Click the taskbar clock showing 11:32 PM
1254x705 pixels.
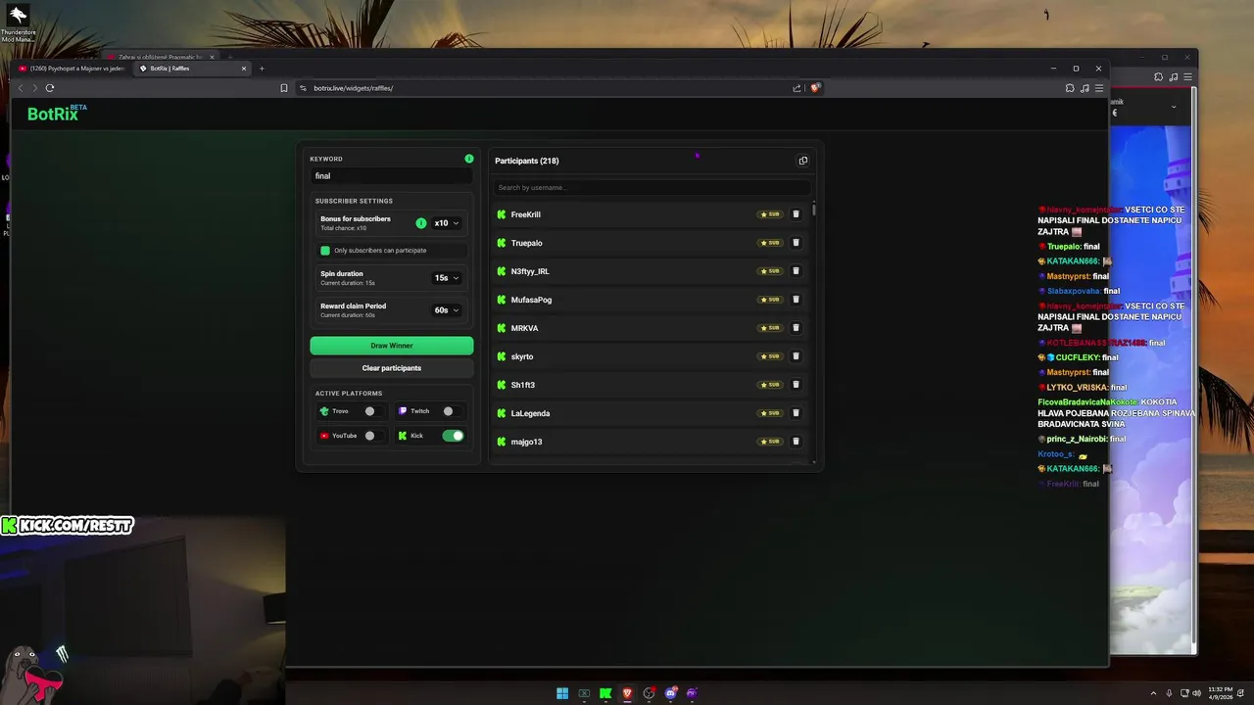point(1221,693)
